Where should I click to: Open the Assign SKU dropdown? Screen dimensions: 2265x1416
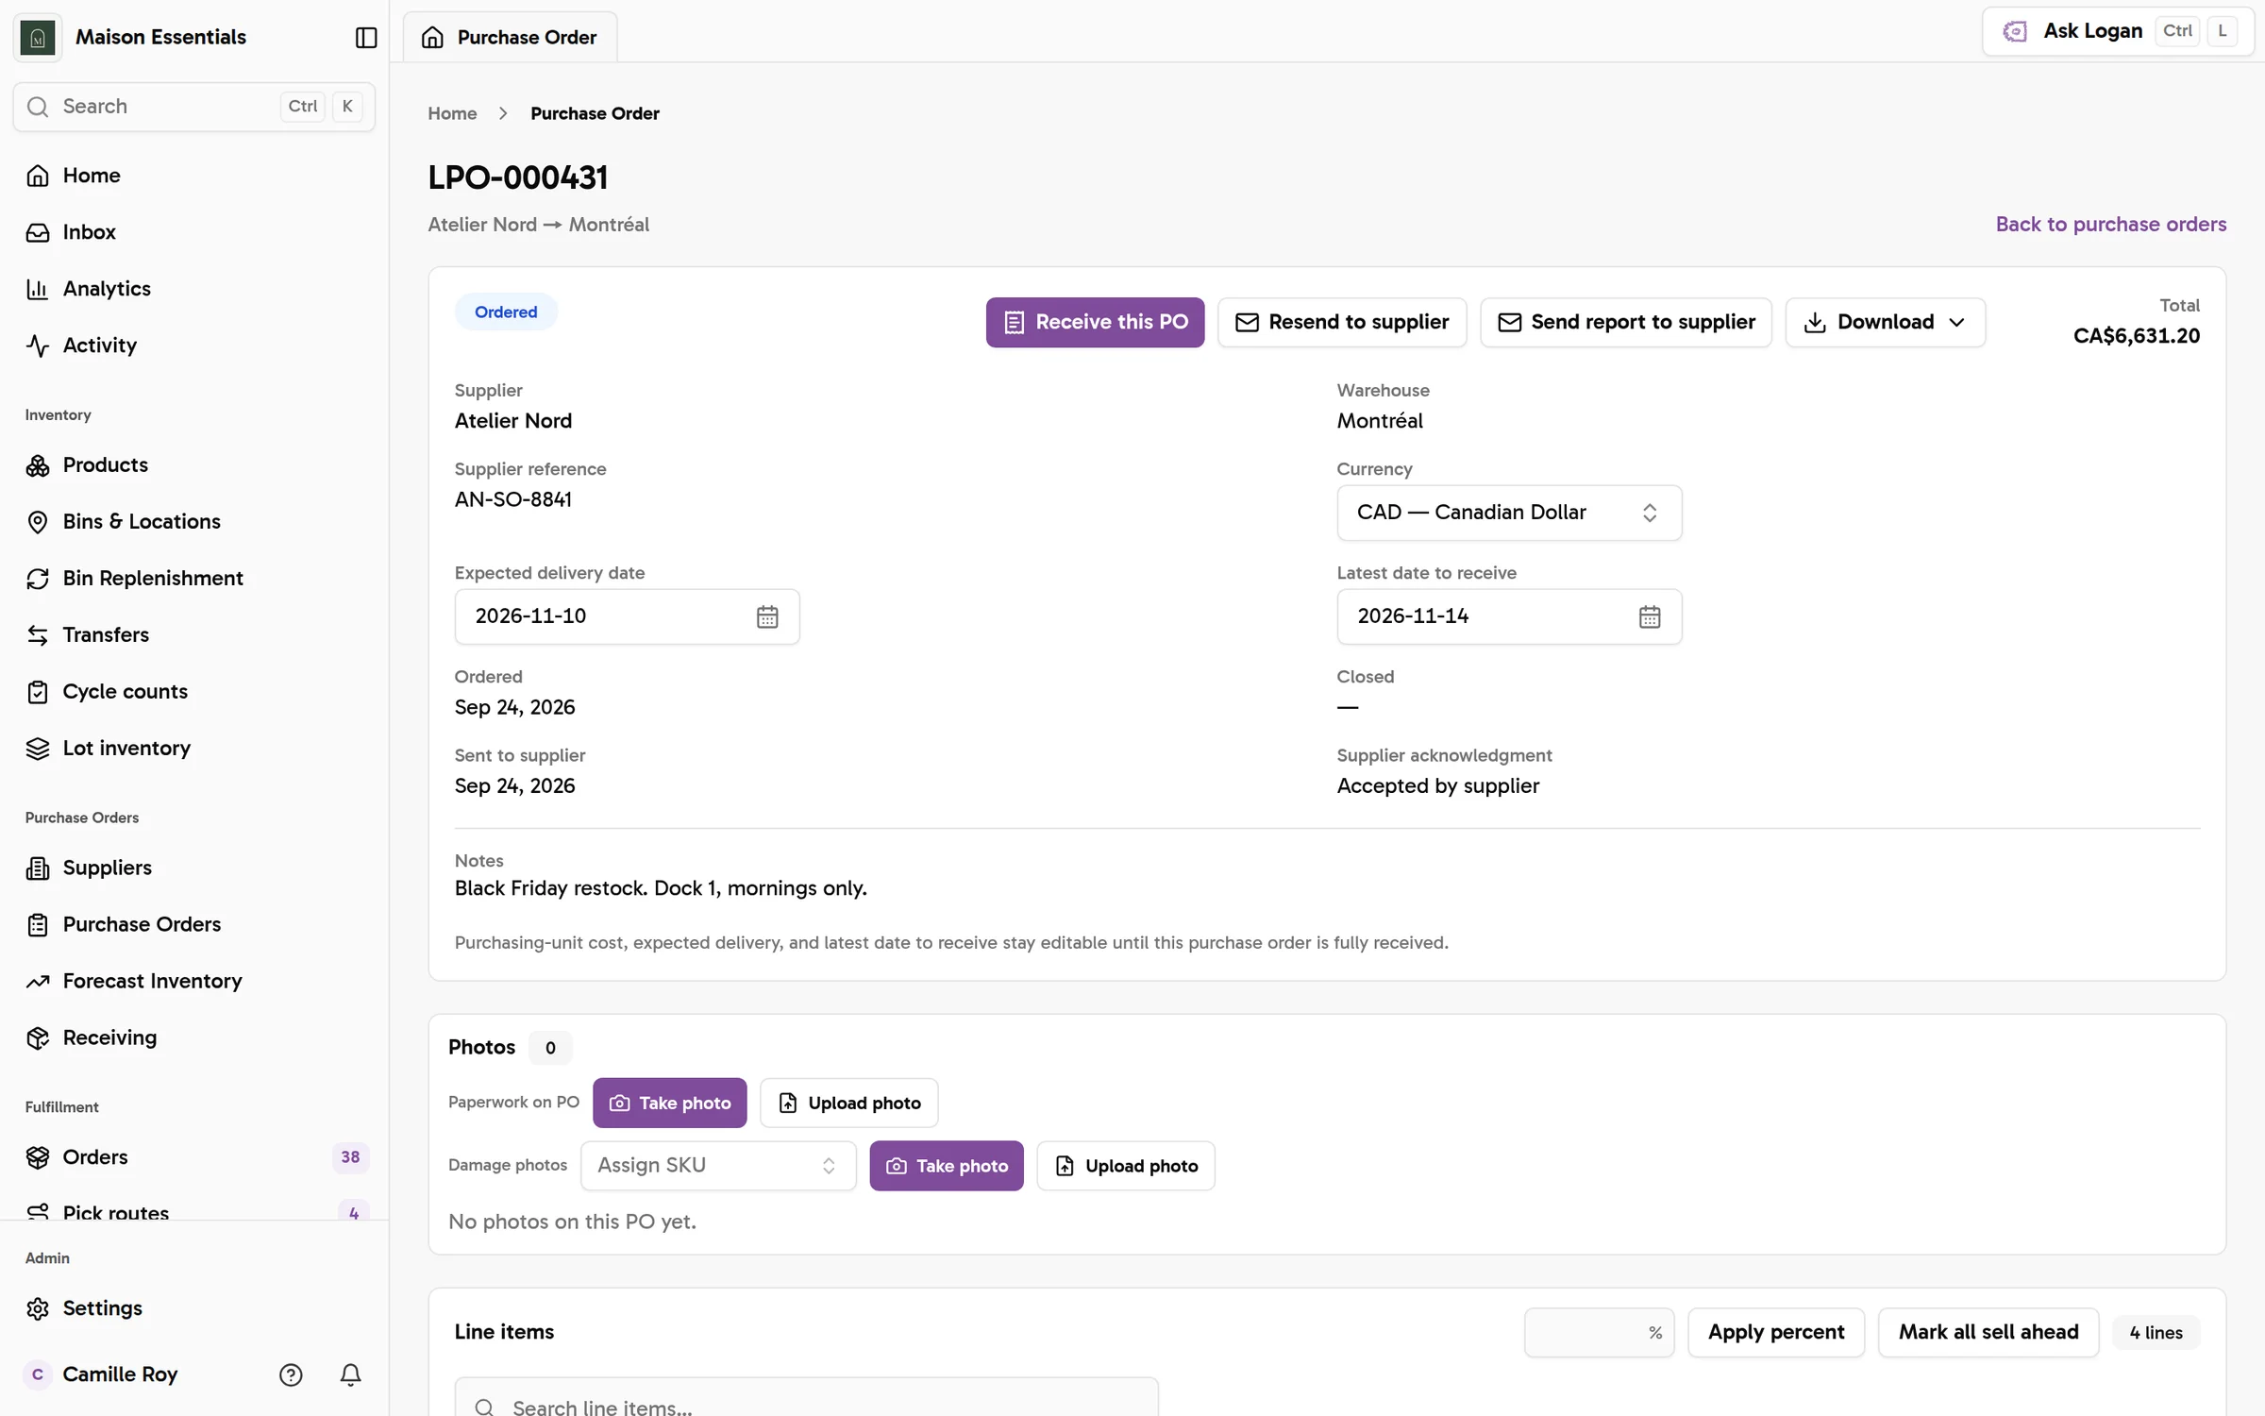pyautogui.click(x=717, y=1166)
